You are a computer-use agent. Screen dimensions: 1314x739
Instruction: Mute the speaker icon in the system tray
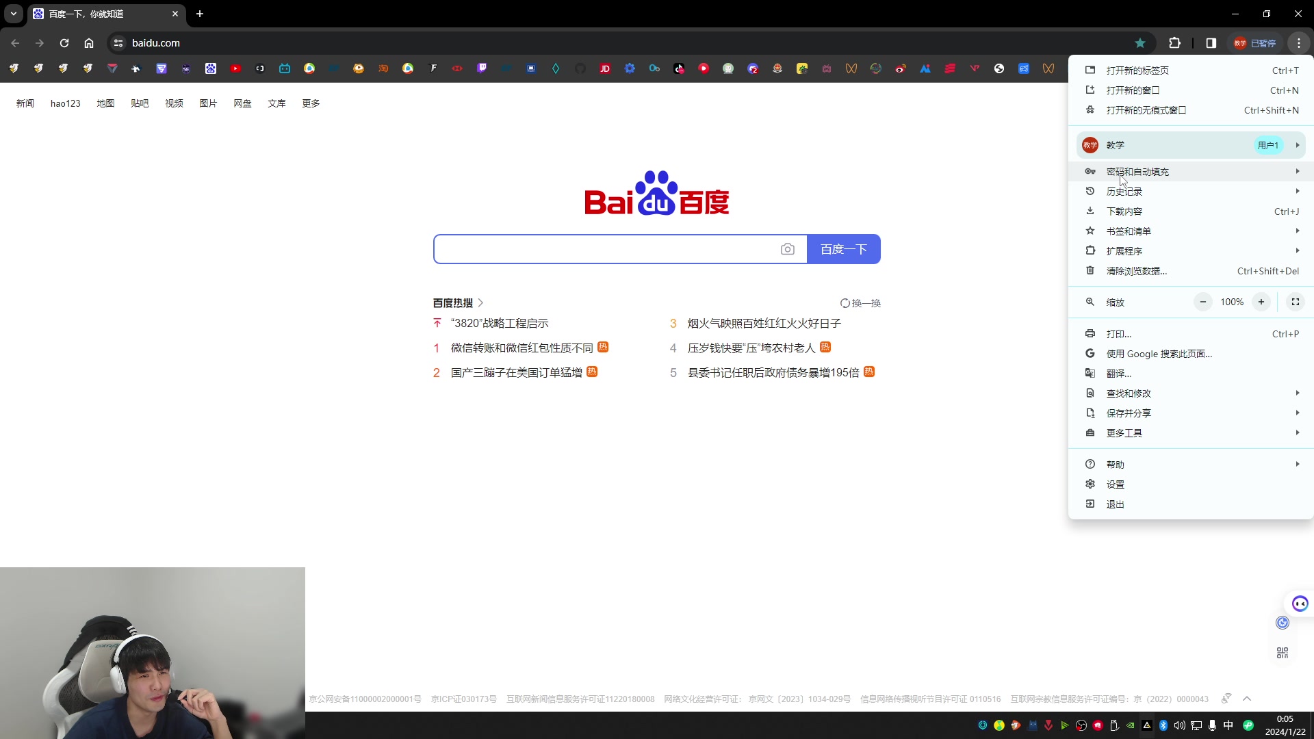tap(1179, 725)
